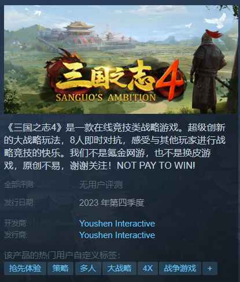
Task: Click the 发行日期 label
Action: pyautogui.click(x=19, y=203)
